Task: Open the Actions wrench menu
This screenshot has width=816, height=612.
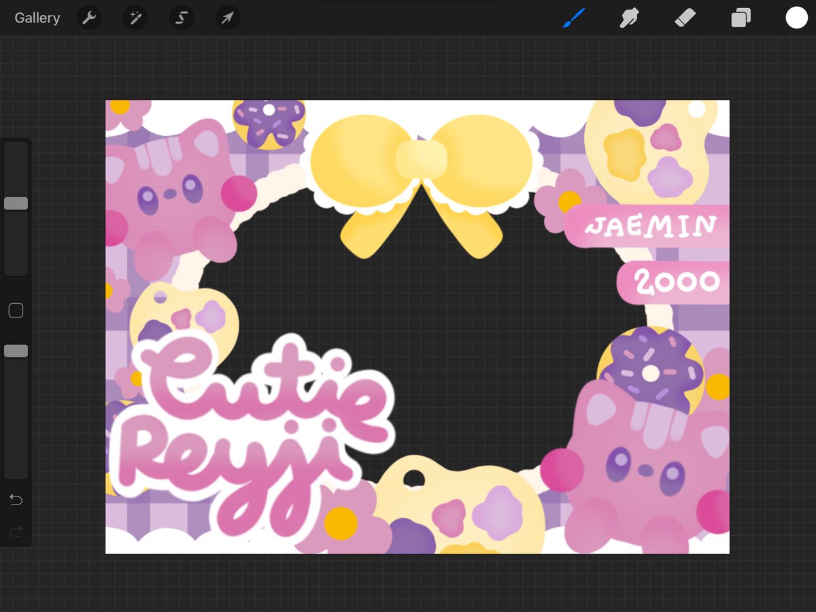Action: (x=89, y=18)
